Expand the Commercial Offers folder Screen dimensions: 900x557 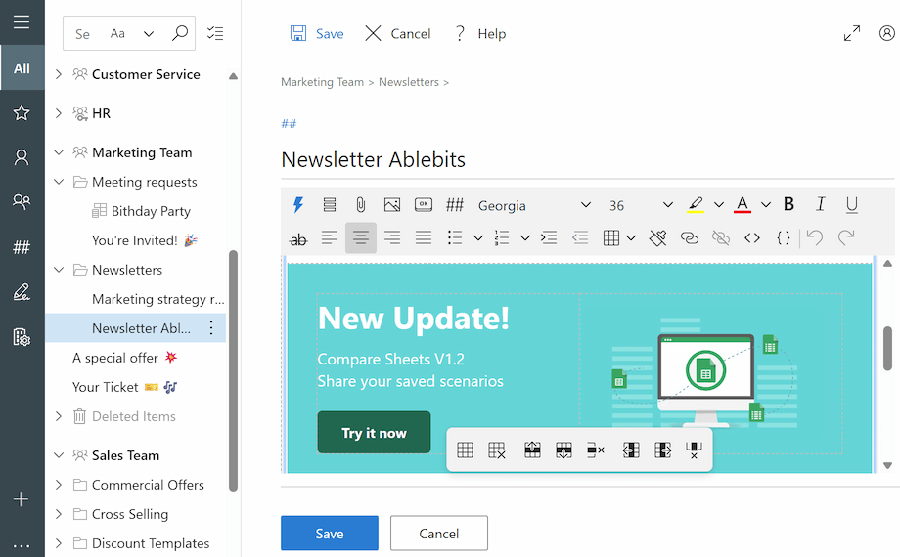click(59, 485)
